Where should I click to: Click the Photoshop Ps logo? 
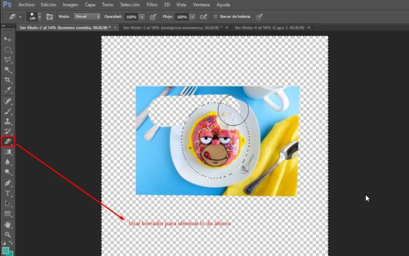(x=7, y=4)
